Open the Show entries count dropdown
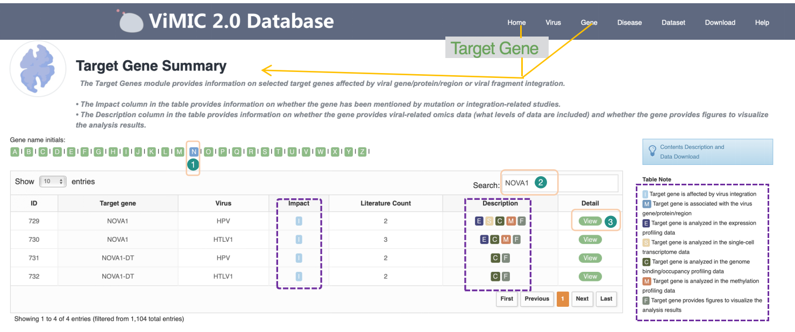Viewport: 795px width, 332px height. click(x=53, y=182)
